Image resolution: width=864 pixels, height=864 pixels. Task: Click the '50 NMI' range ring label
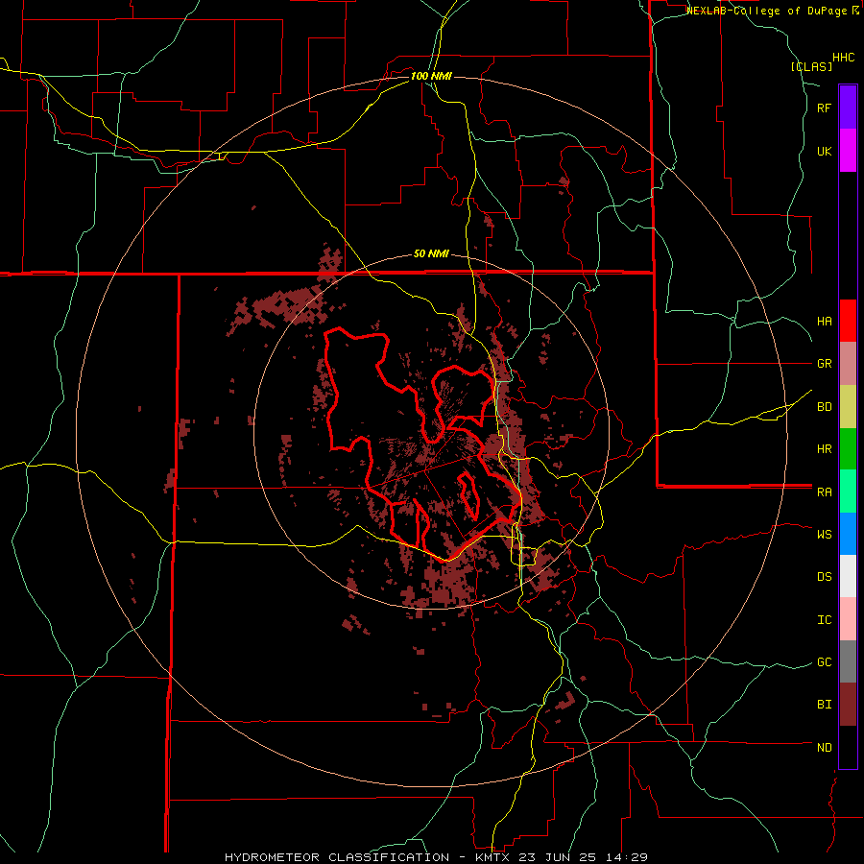coord(431,254)
